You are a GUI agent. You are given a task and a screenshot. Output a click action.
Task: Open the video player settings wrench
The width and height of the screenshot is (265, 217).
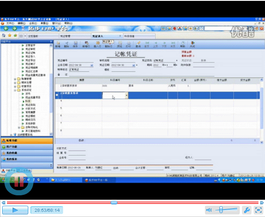pos(246,210)
